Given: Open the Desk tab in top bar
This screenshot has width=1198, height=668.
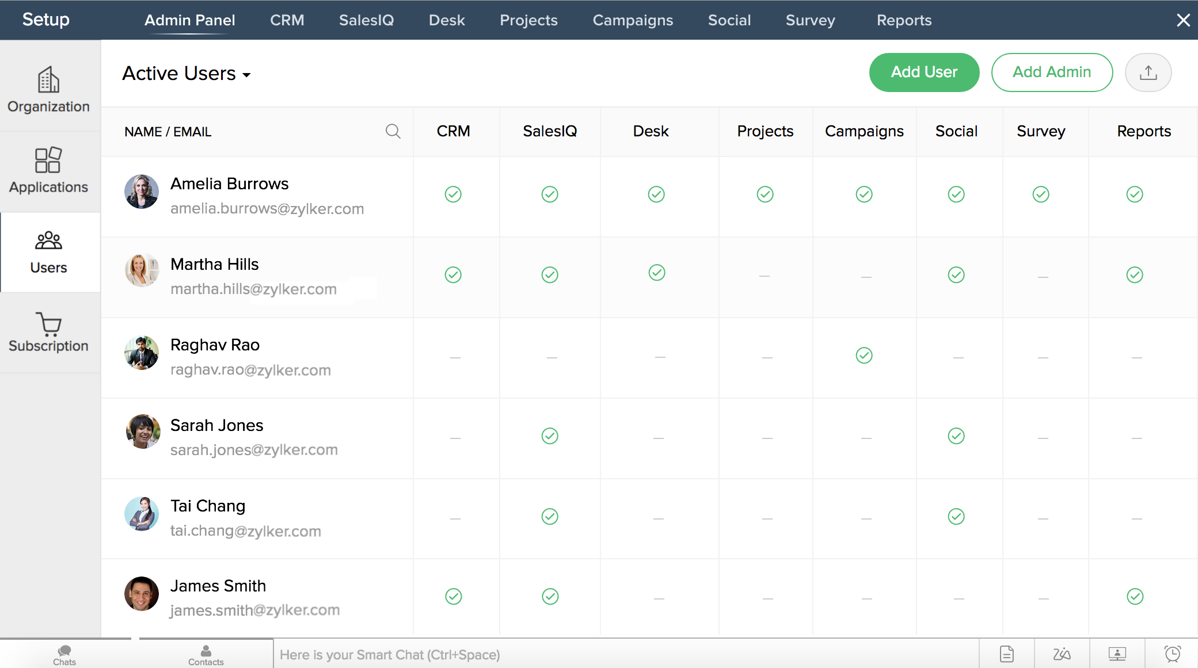Looking at the screenshot, I should [447, 20].
